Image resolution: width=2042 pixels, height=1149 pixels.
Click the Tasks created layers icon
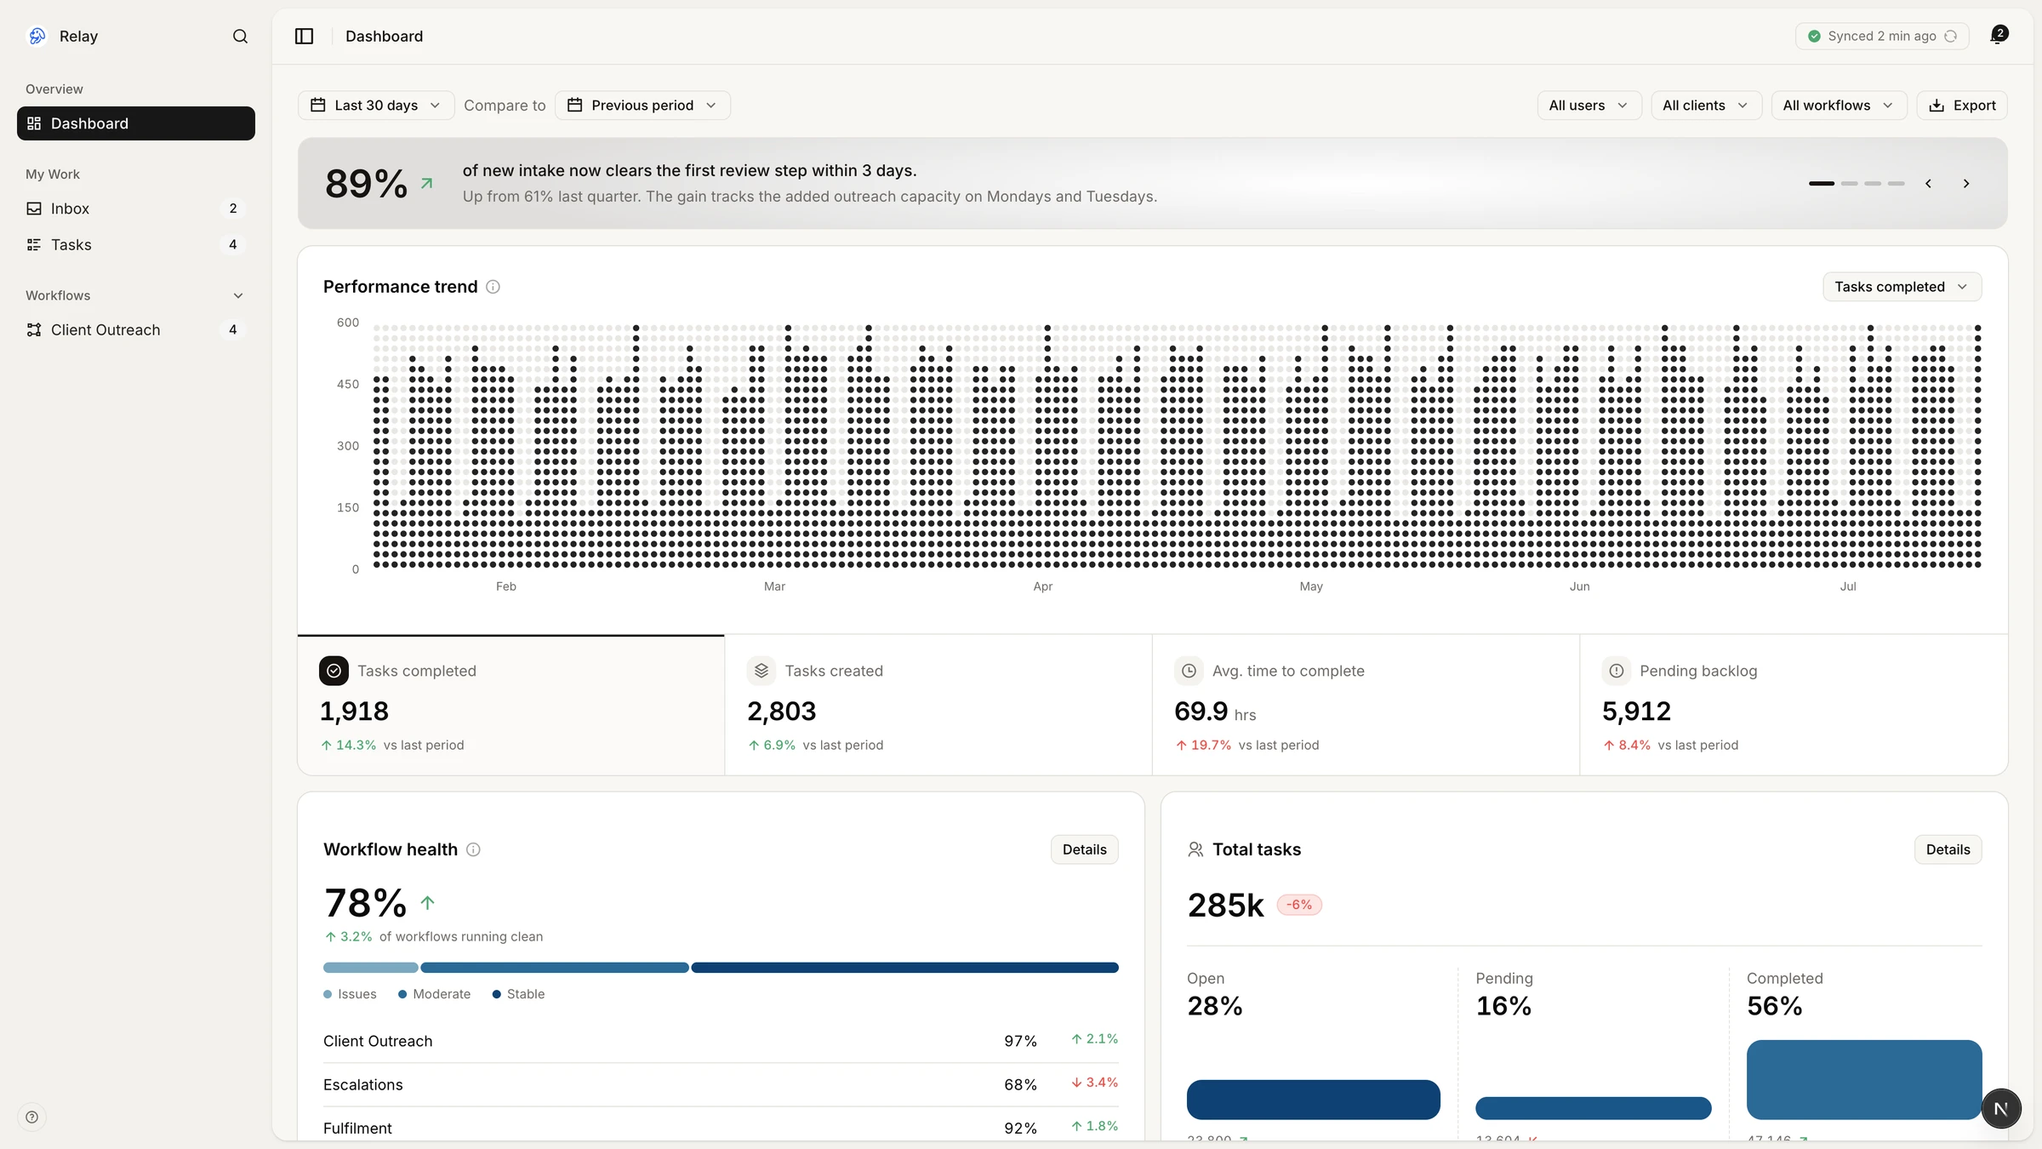761,671
